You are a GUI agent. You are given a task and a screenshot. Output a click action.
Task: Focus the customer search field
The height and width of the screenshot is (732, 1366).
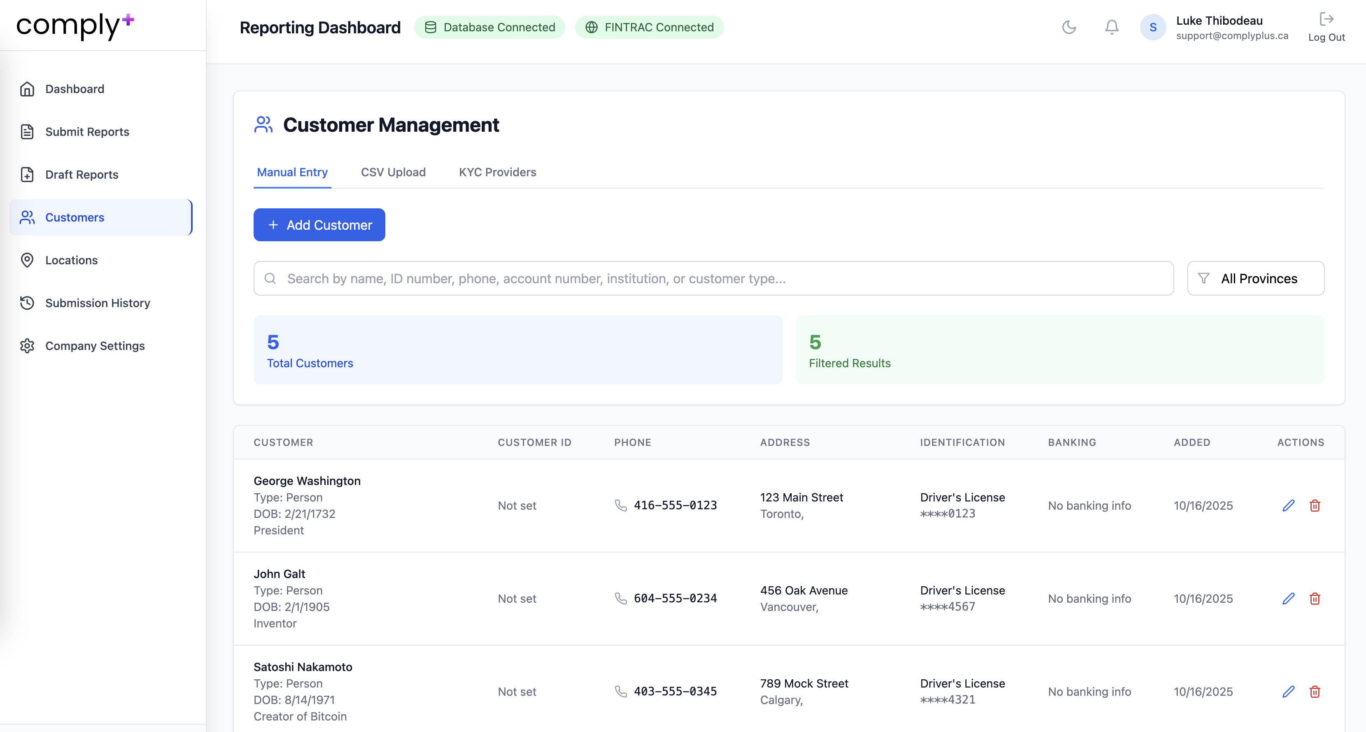pos(713,278)
